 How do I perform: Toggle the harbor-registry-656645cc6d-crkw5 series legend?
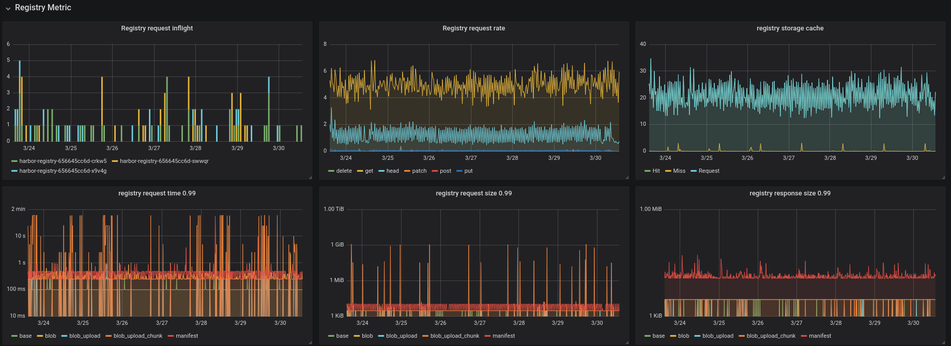pos(63,161)
